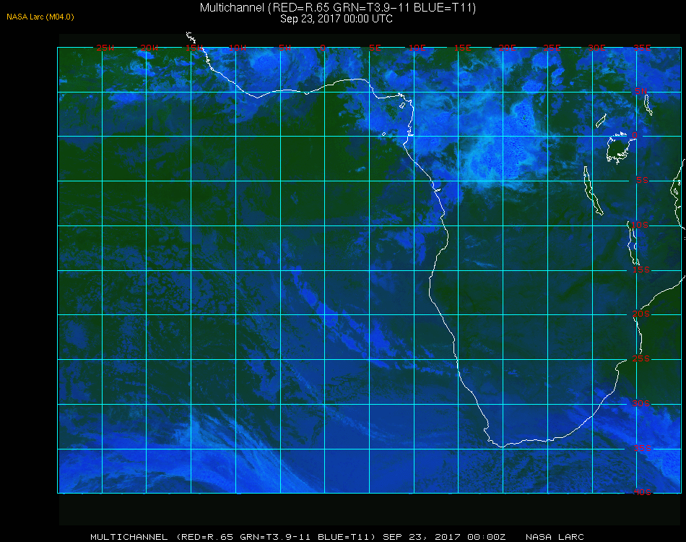The image size is (686, 542).
Task: Select the 20E longitude label
Action: pyautogui.click(x=508, y=48)
